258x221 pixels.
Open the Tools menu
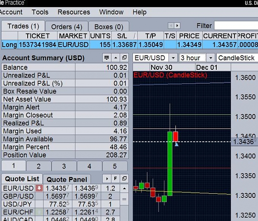[x=40, y=12]
